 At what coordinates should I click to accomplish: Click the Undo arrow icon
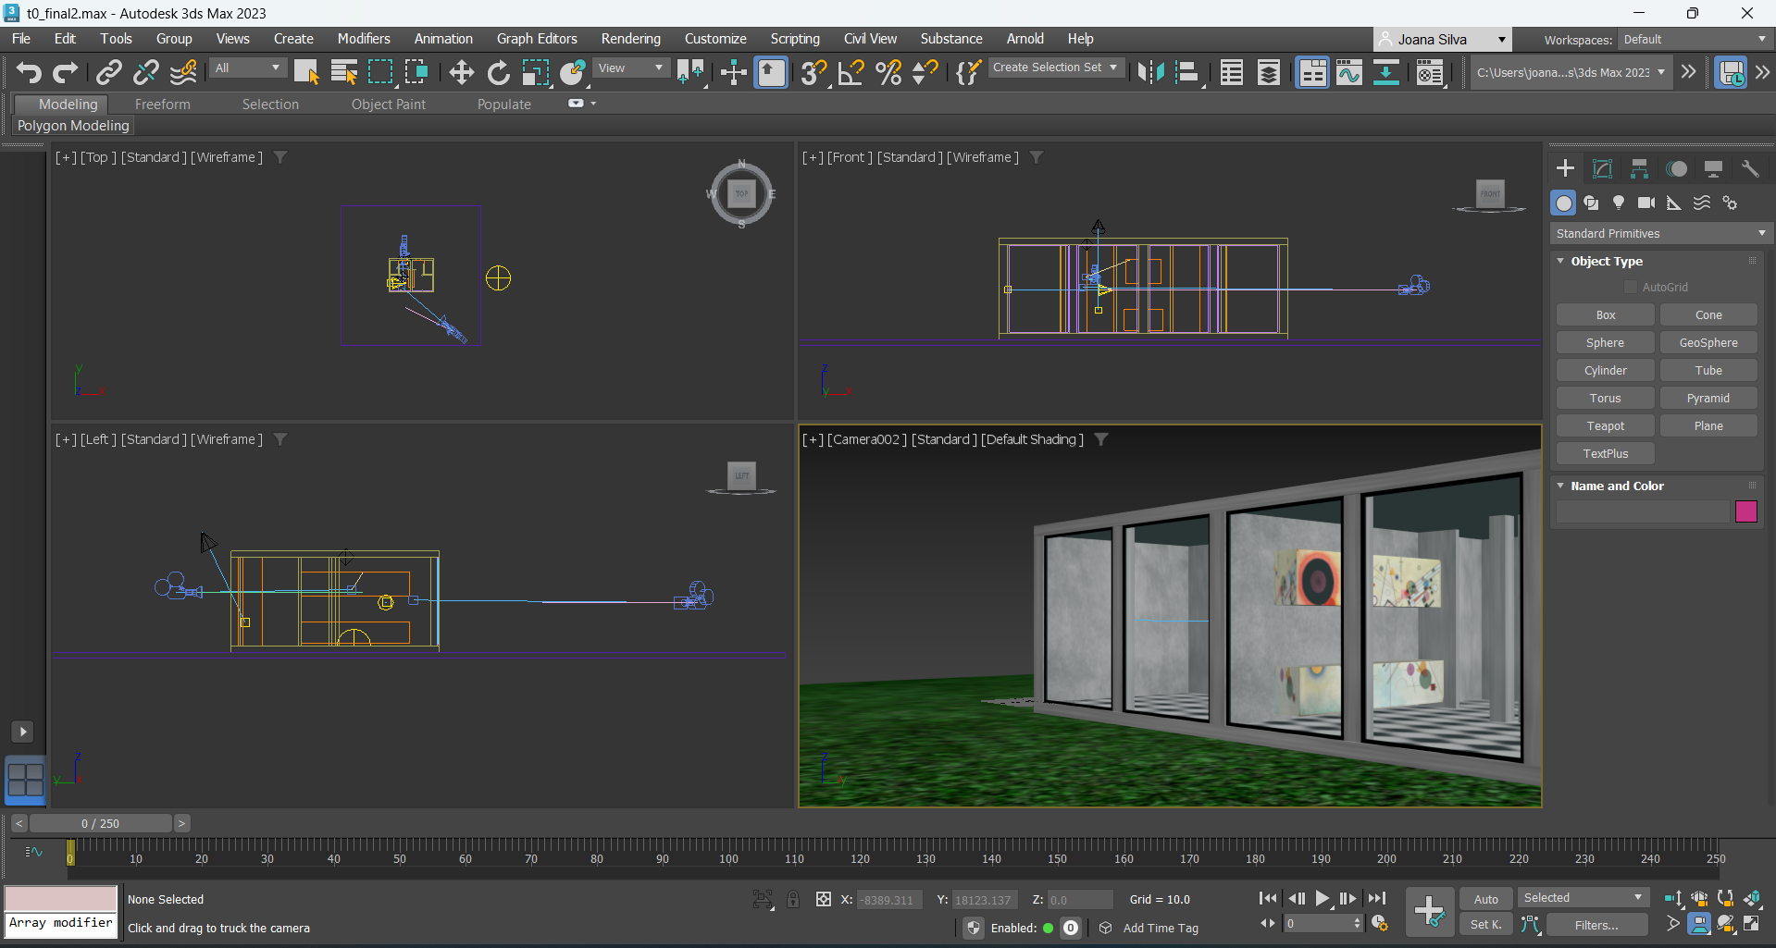(x=29, y=72)
